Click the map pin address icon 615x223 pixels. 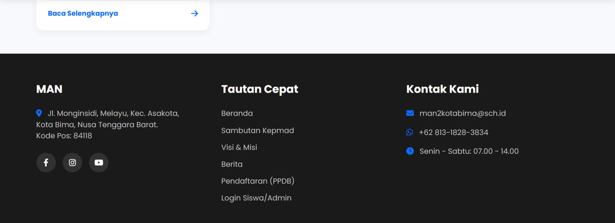tap(39, 113)
